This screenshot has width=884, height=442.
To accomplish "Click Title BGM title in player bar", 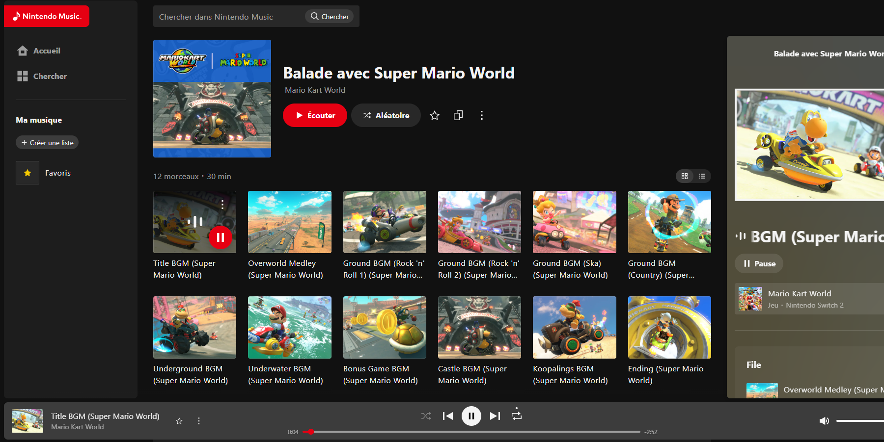I will coord(105,416).
